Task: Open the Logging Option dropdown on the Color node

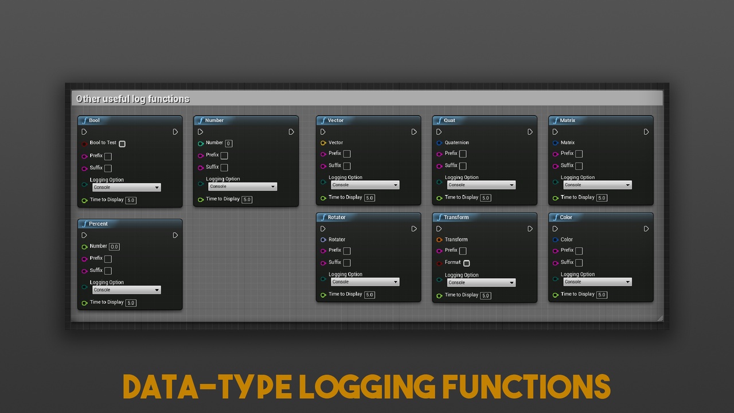Action: coord(596,282)
